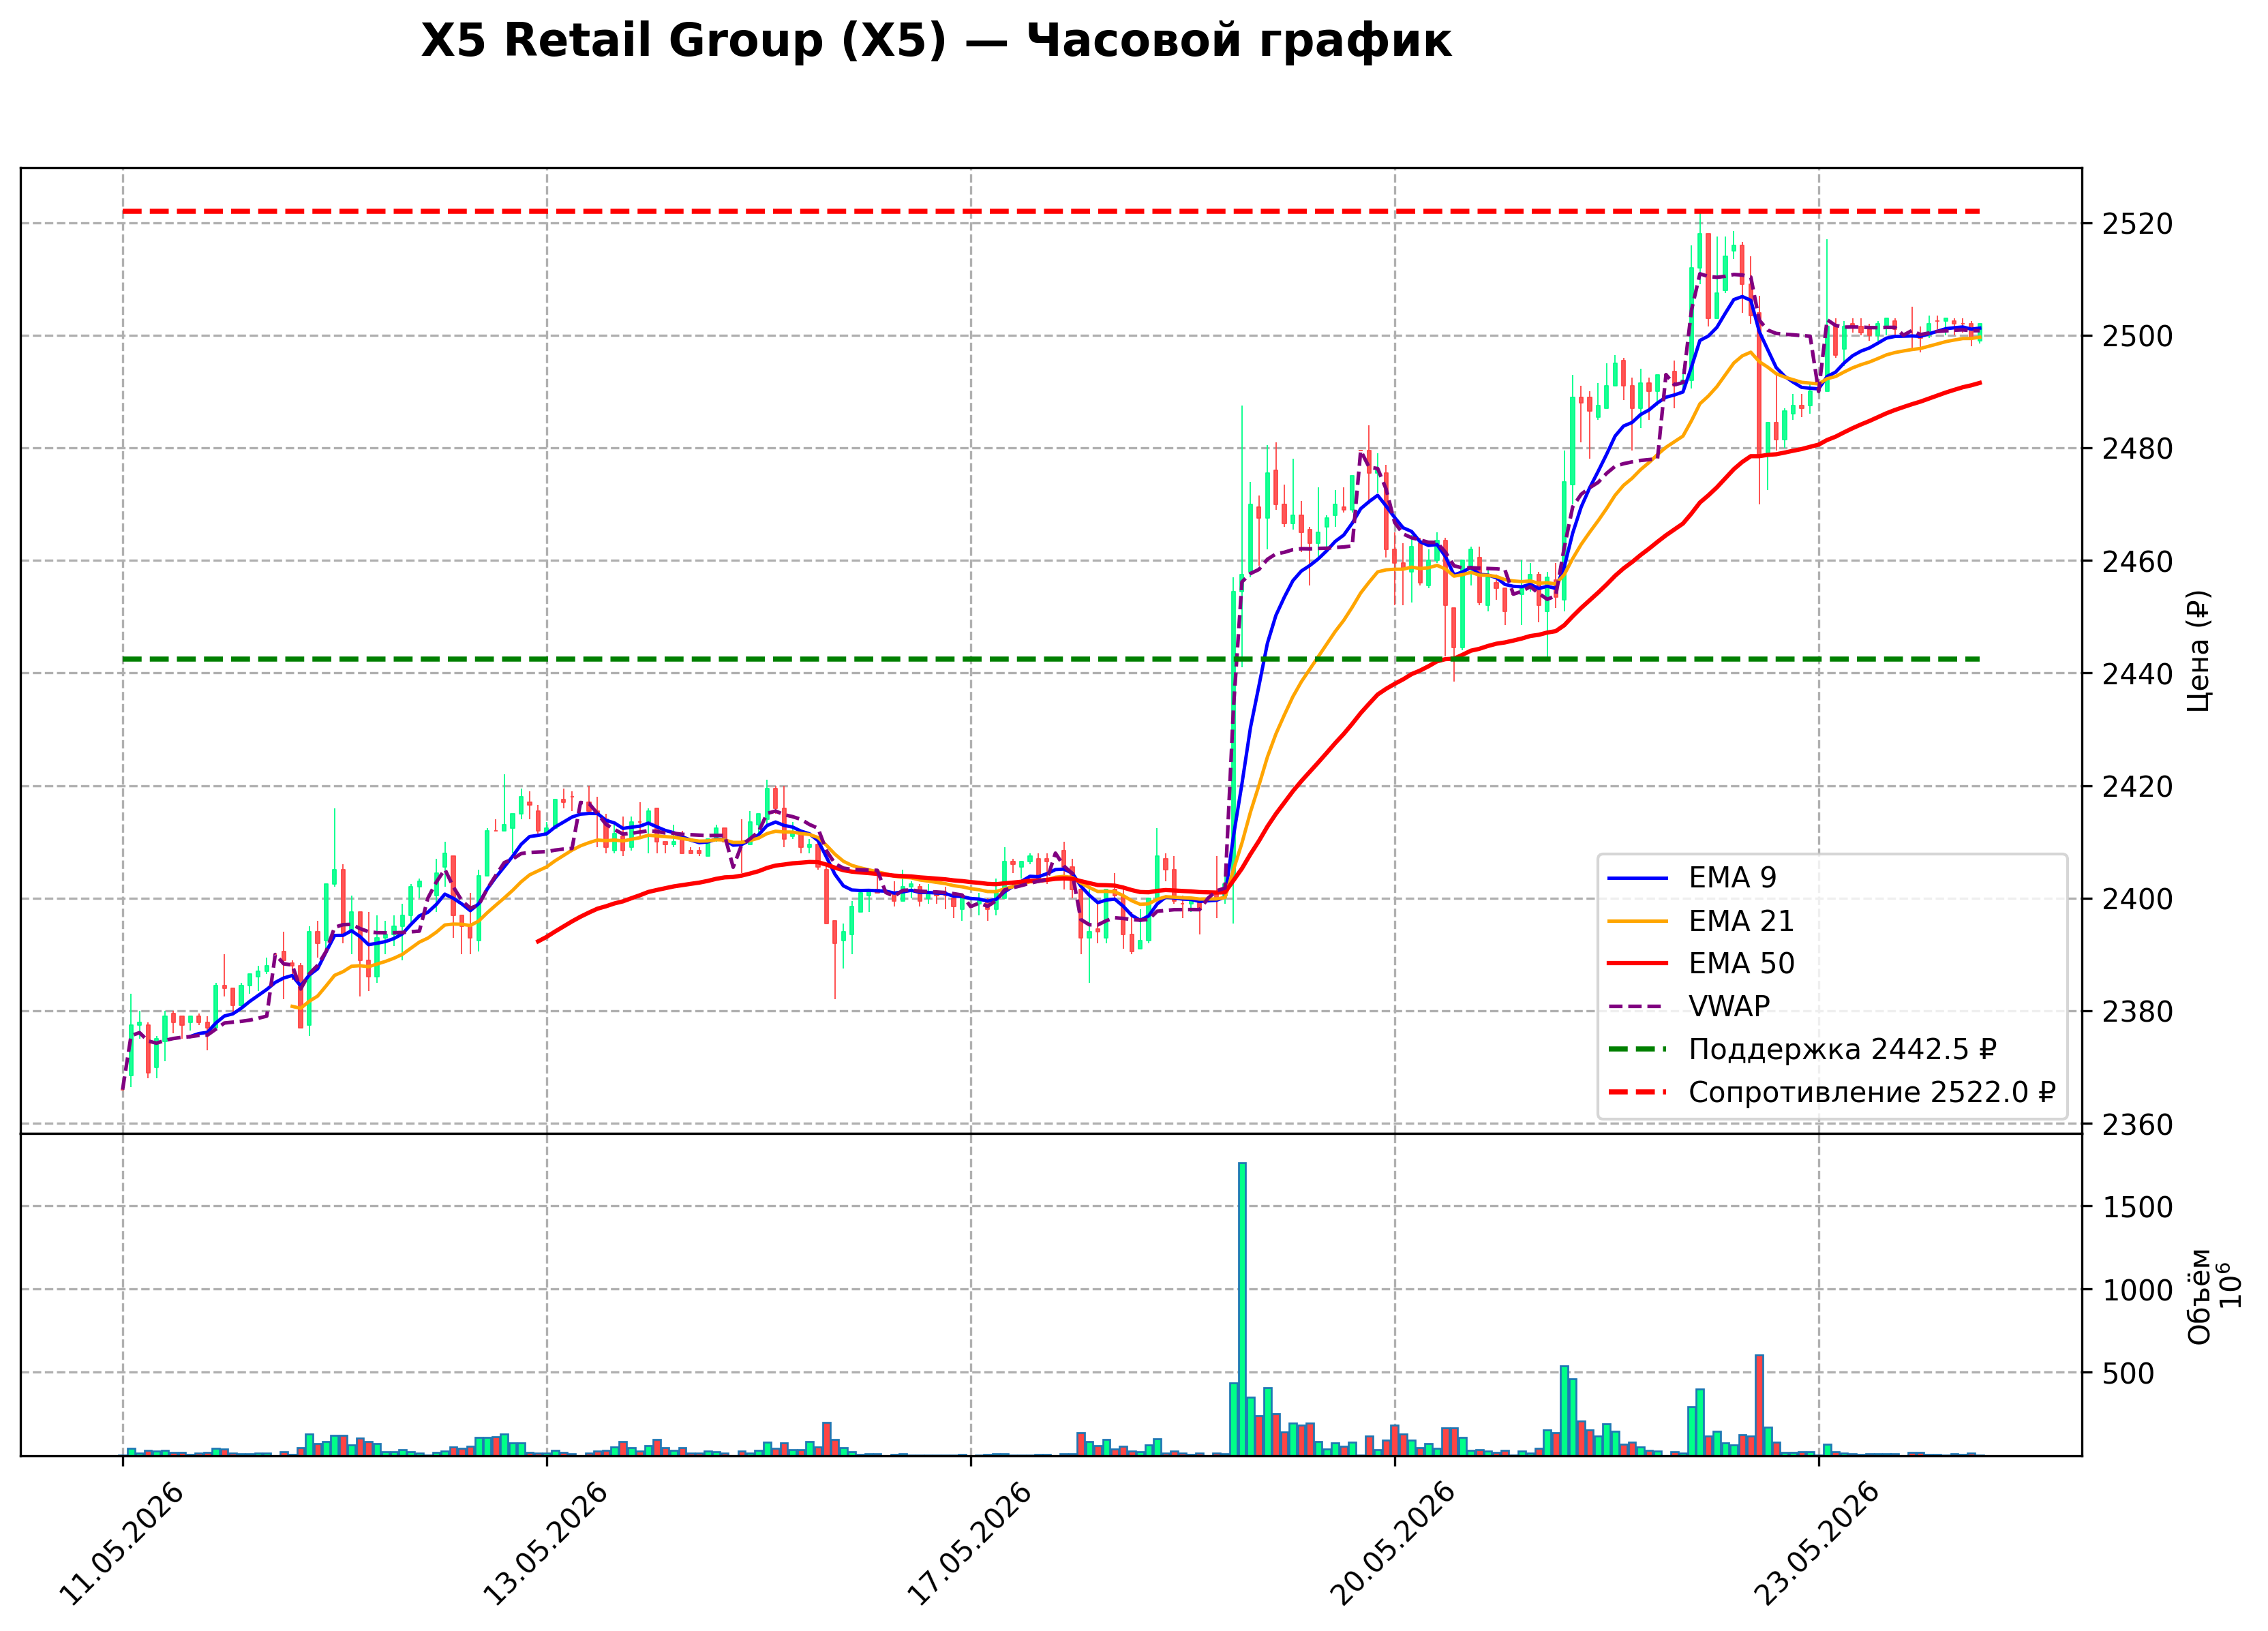Click the 500 volume axis label

[x=2129, y=1374]
